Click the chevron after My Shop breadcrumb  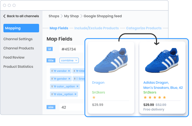click(x=81, y=16)
